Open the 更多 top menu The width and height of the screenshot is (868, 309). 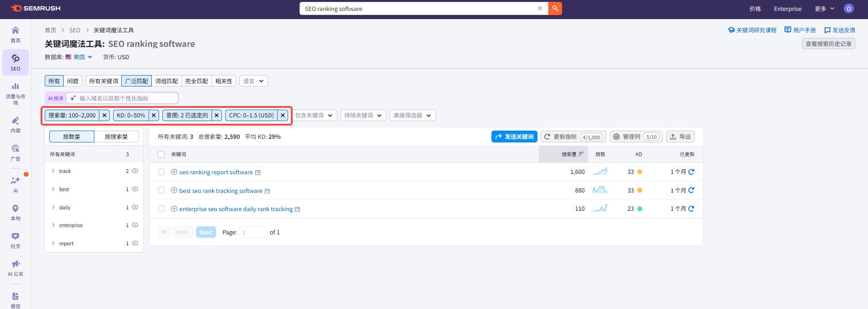824,9
